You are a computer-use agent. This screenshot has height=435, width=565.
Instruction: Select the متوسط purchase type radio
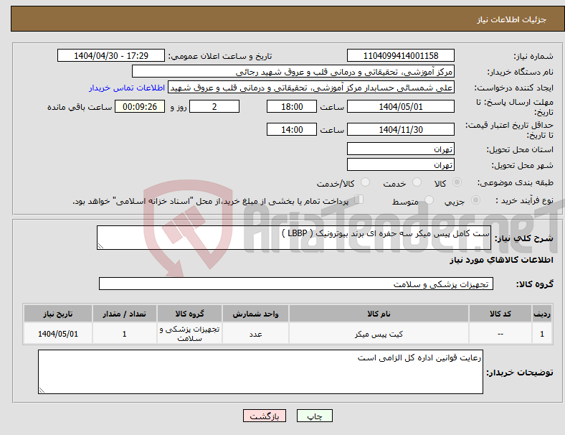coord(429,200)
